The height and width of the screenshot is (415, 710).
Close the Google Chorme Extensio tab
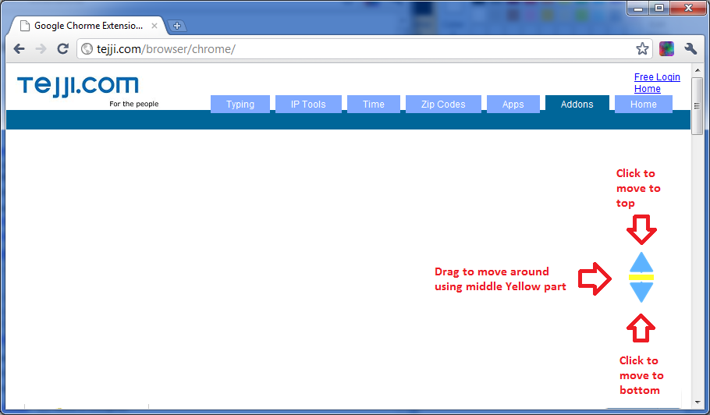[154, 26]
